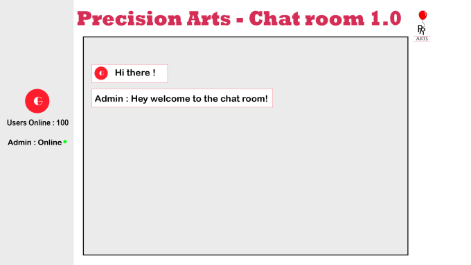
Task: Click the word Precision in the title
Action: click(x=130, y=19)
